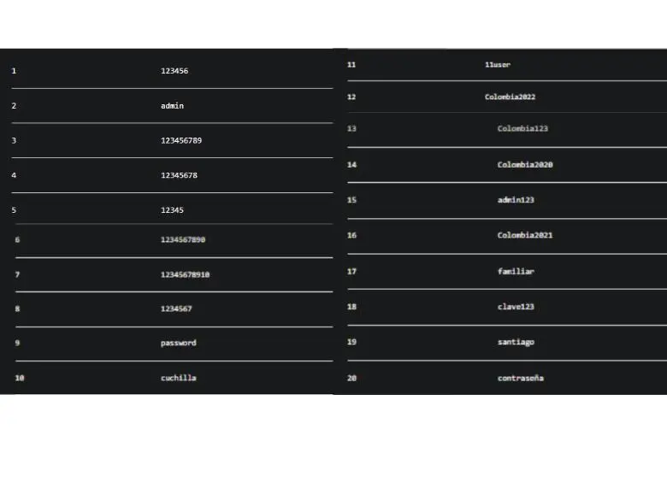Screen dimensions: 667x483
Task: Click the "admin123" entry
Action: [516, 200]
